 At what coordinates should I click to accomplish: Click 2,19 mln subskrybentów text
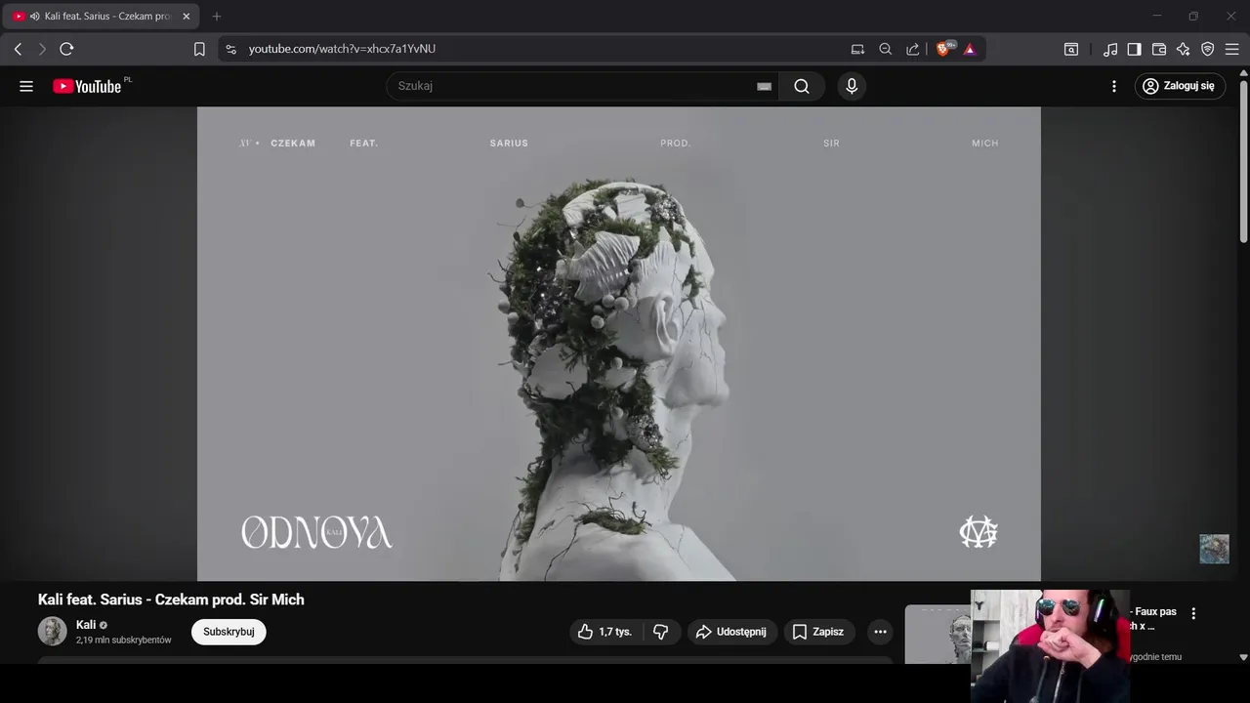coord(124,641)
